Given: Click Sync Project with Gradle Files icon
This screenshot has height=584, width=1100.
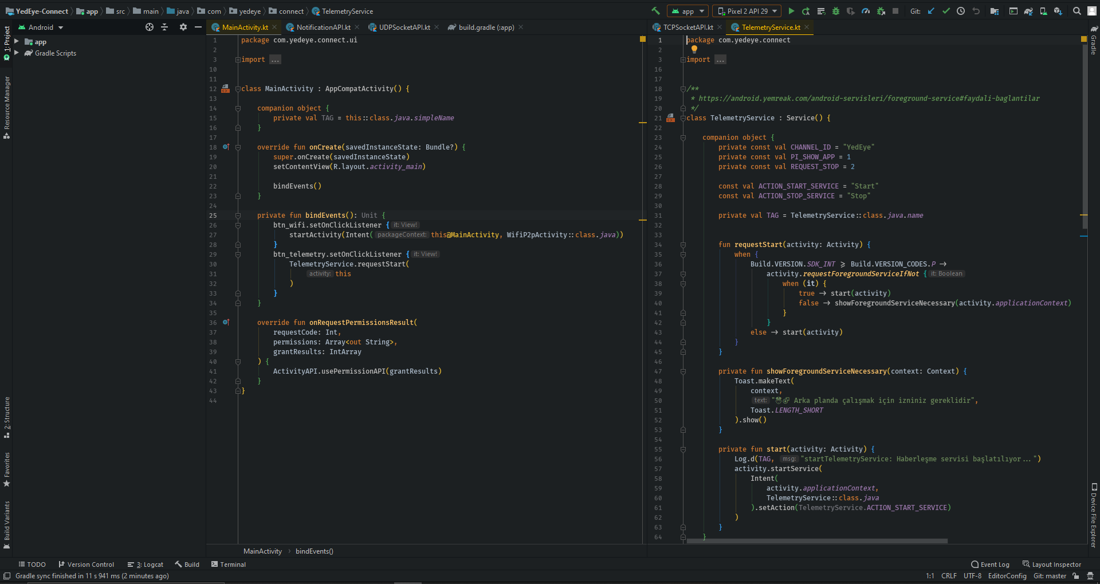Looking at the screenshot, I should 1028,11.
